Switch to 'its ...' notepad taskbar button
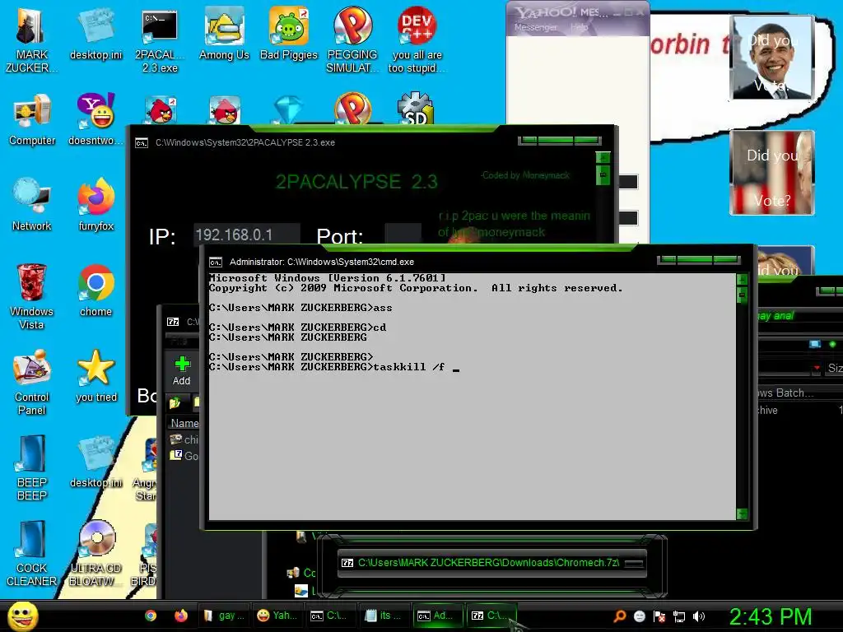 coord(384,616)
